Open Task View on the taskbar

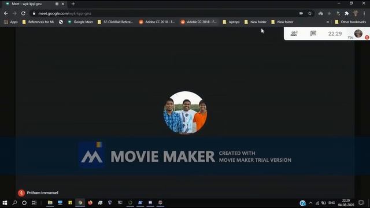(34, 203)
